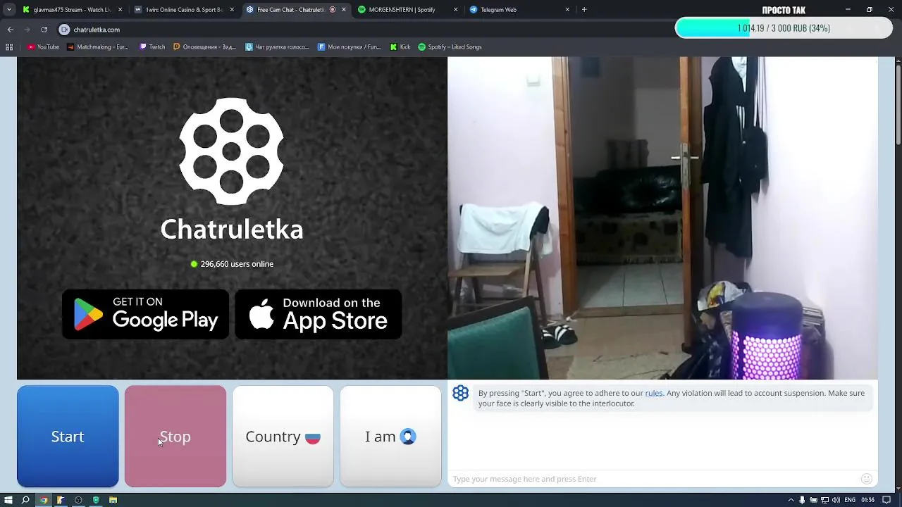Open the Windows notification center
The width and height of the screenshot is (902, 507).
888,500
